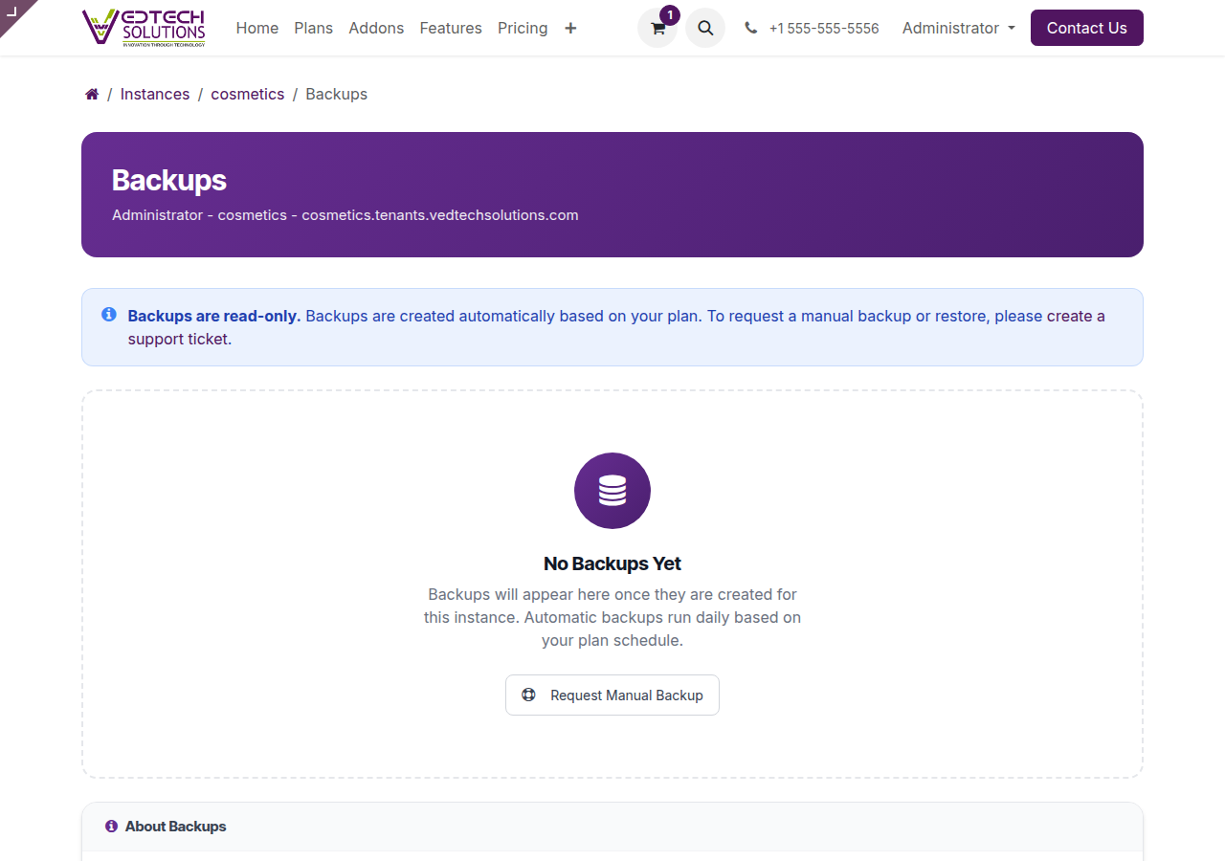Click the info icon beside About Backups
The height and width of the screenshot is (861, 1225).
tap(111, 826)
